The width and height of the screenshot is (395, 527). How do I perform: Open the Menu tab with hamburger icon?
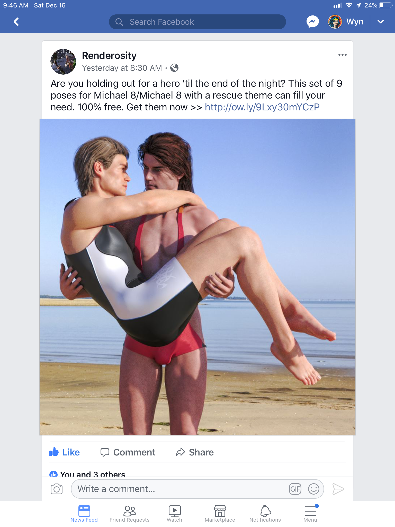[310, 514]
